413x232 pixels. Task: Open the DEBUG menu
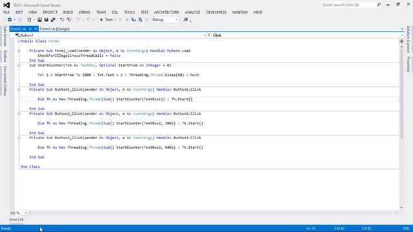point(85,12)
